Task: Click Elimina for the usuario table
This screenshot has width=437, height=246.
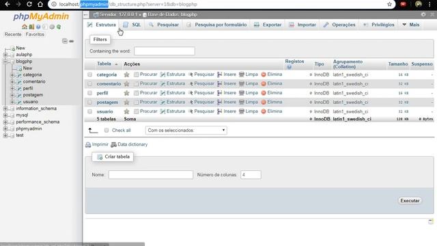Action: [272, 111]
